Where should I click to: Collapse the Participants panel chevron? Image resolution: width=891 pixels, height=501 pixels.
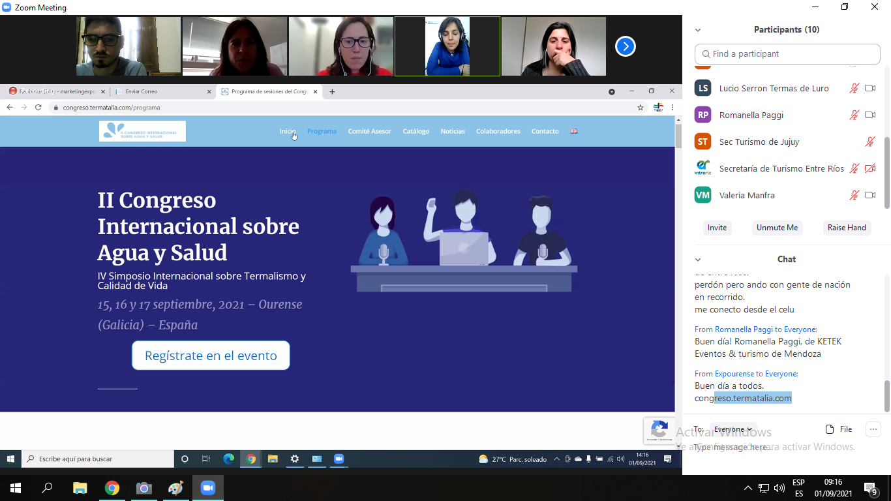pyautogui.click(x=698, y=30)
